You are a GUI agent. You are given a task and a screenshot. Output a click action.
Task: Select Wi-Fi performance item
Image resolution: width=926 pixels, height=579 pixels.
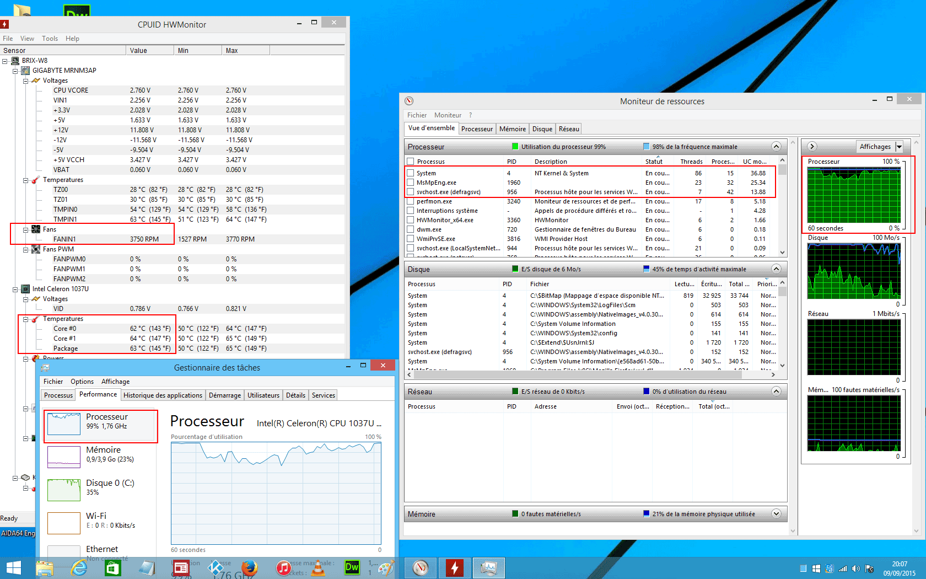click(100, 523)
